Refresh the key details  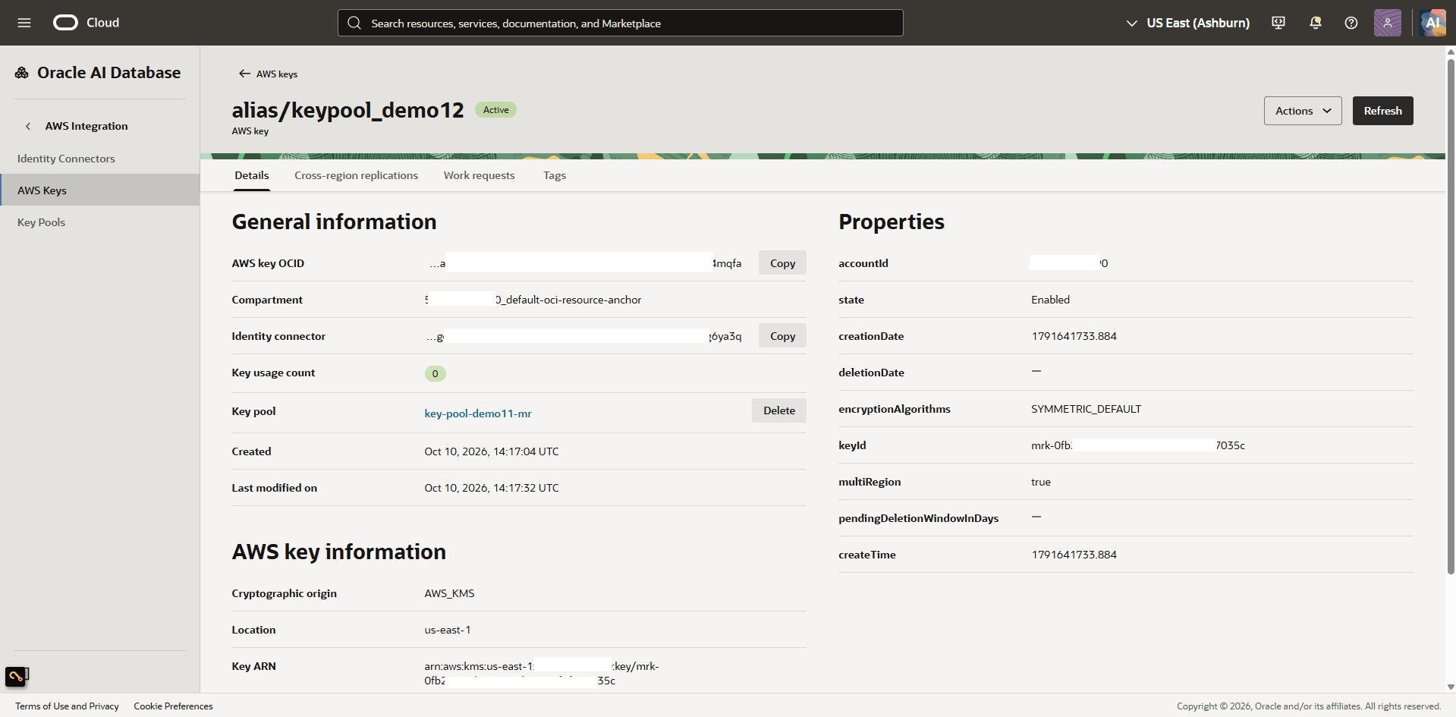click(x=1382, y=111)
